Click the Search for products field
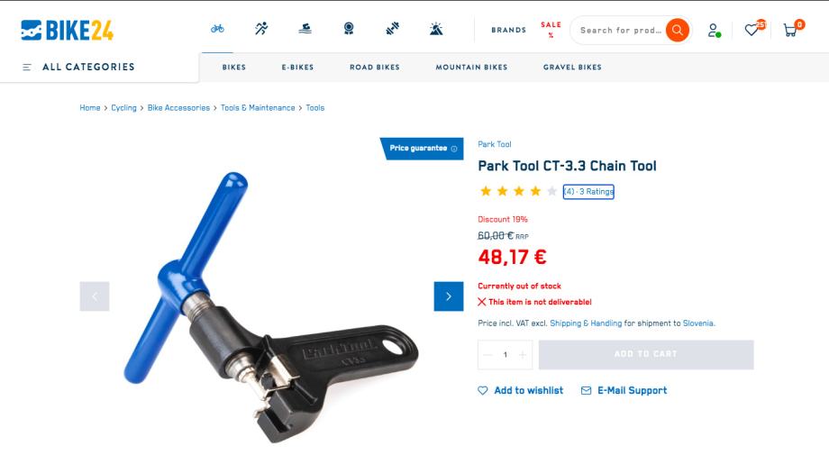The height and width of the screenshot is (473, 829). click(x=620, y=30)
